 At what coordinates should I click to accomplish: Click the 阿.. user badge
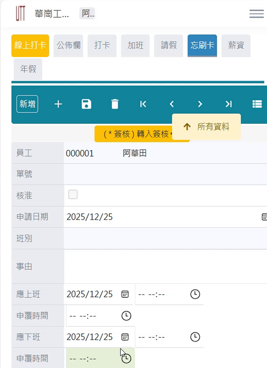87,13
